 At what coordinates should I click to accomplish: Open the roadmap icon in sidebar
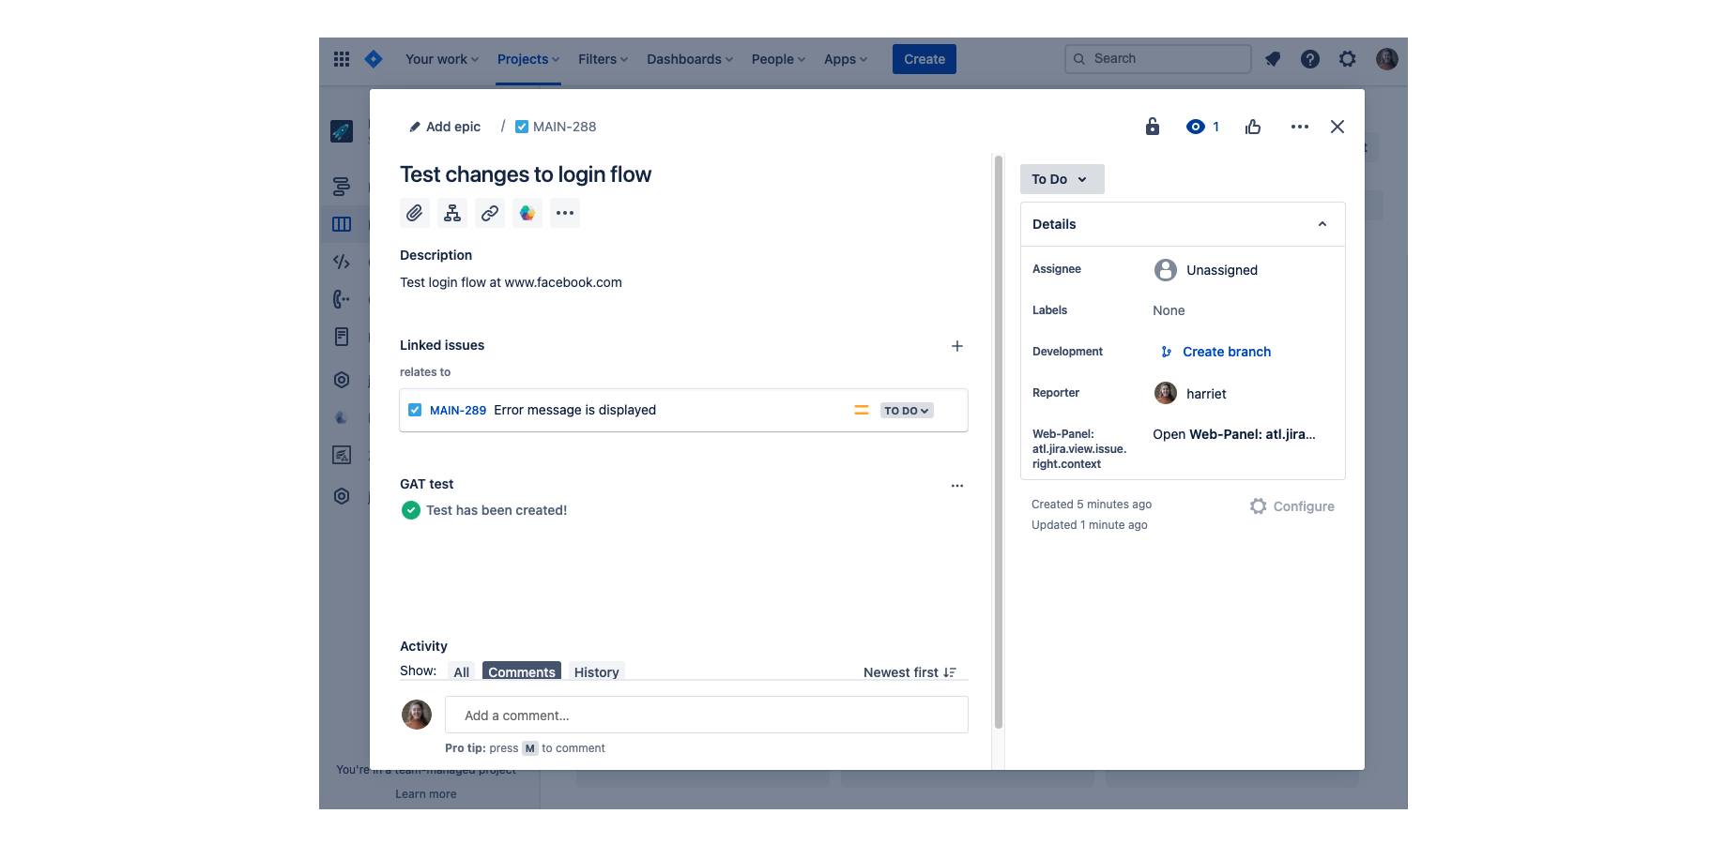[342, 187]
